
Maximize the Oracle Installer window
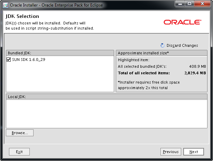click(189, 3)
